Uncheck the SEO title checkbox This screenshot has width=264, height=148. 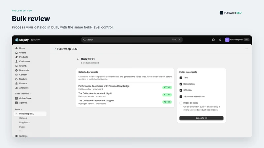[x=181, y=90]
